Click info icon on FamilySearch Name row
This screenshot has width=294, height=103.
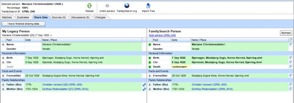291,44
